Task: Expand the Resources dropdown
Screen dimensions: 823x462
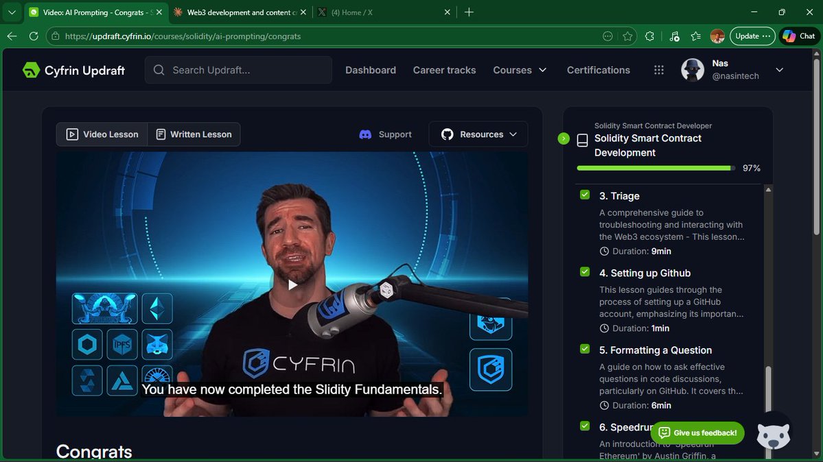Action: click(513, 134)
